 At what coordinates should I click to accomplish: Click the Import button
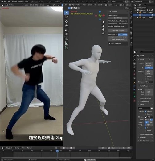(113, 37)
